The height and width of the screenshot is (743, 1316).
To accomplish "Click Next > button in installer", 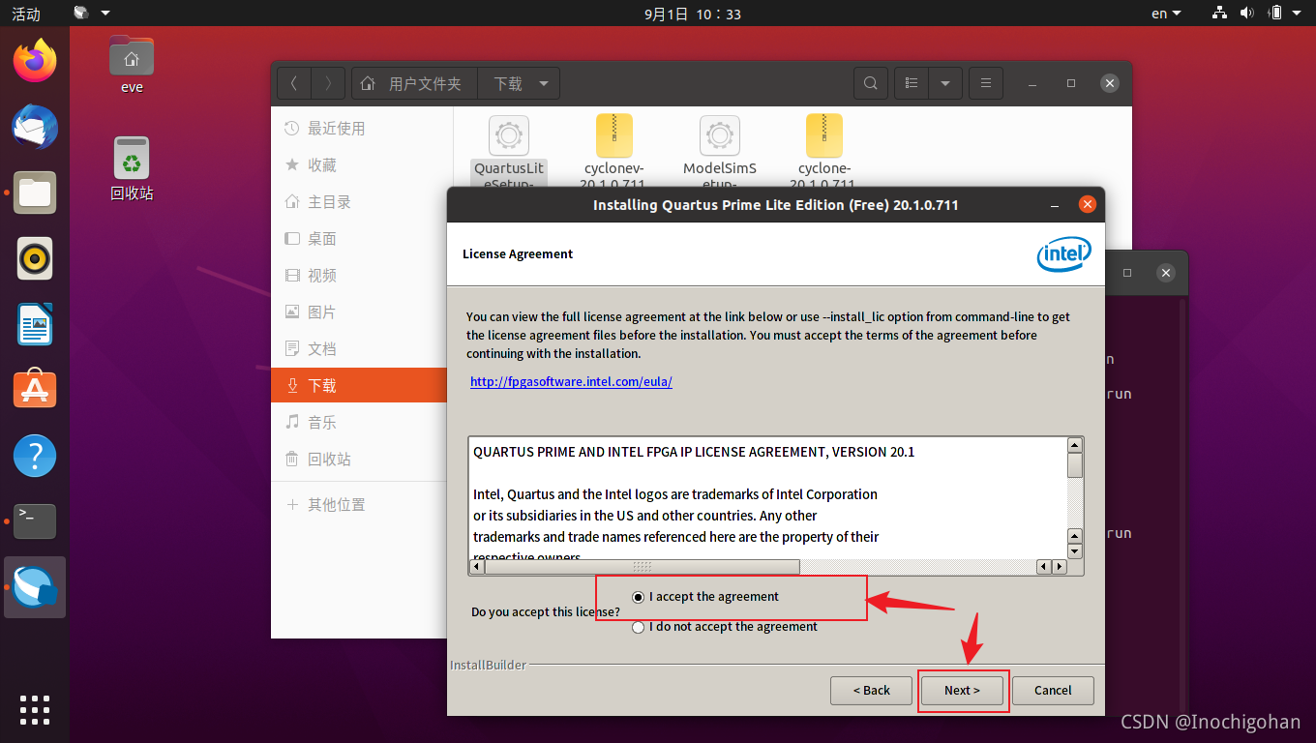I will (x=963, y=691).
